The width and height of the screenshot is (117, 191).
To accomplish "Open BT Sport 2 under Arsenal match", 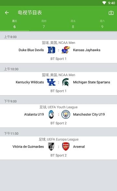I will pyautogui.click(x=58, y=155).
